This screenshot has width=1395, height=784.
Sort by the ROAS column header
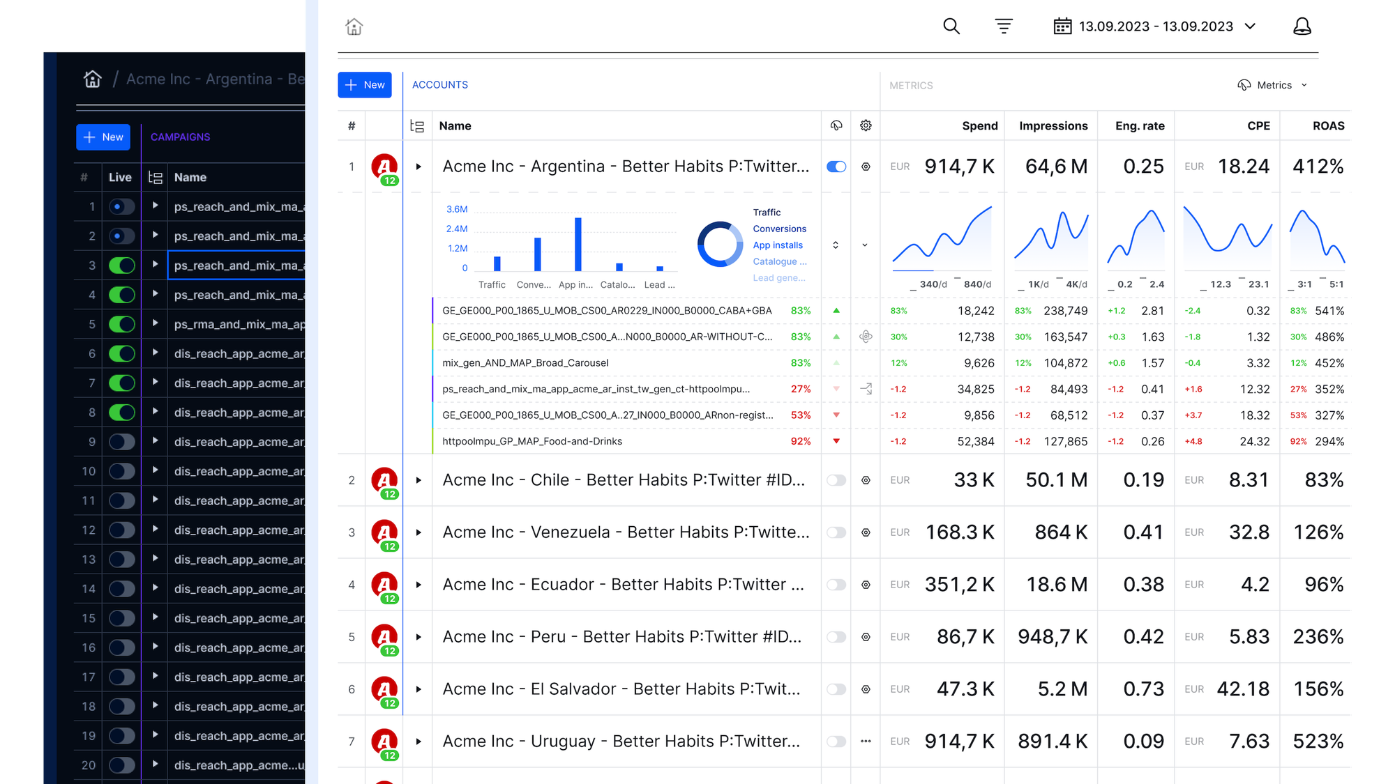coord(1328,126)
